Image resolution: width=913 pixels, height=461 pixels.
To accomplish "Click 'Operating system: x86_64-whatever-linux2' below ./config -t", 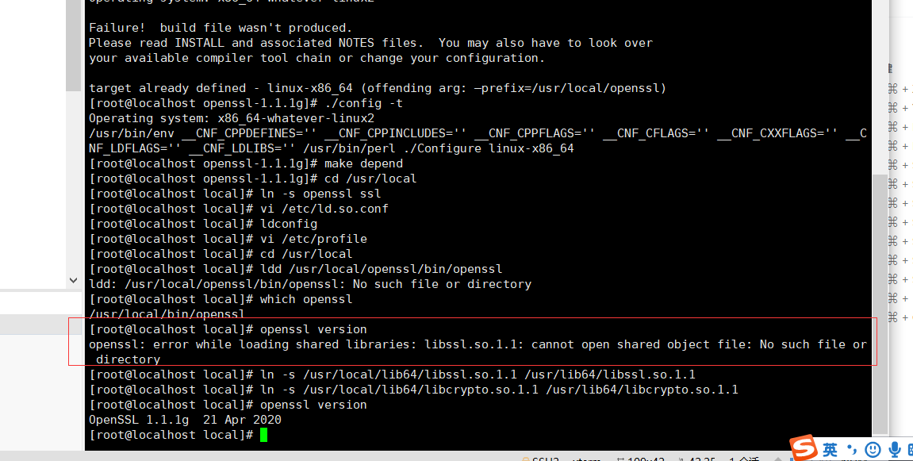I will [232, 118].
